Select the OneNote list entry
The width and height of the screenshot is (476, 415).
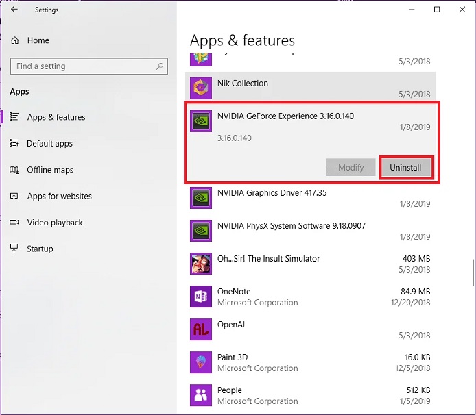pyautogui.click(x=310, y=297)
